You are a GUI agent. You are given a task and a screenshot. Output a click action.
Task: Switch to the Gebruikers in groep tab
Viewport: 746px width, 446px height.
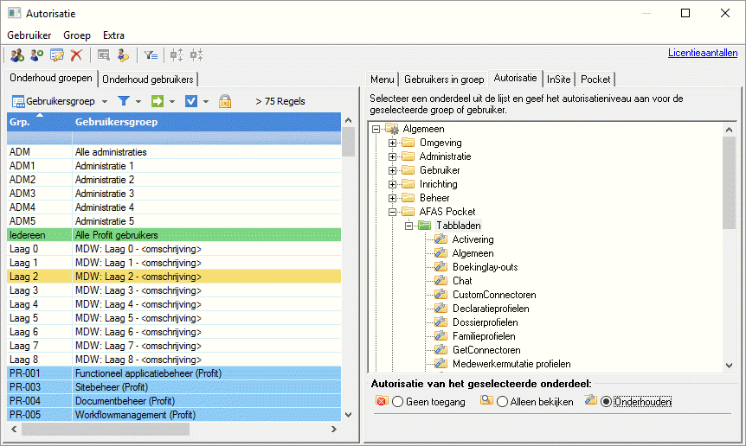point(444,80)
